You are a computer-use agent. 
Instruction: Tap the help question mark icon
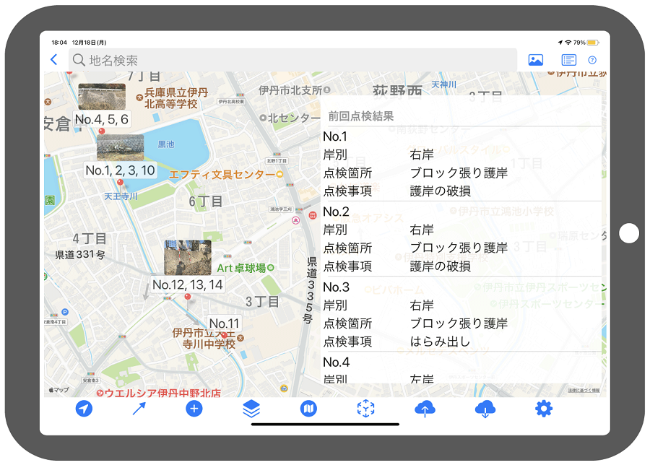coord(592,61)
